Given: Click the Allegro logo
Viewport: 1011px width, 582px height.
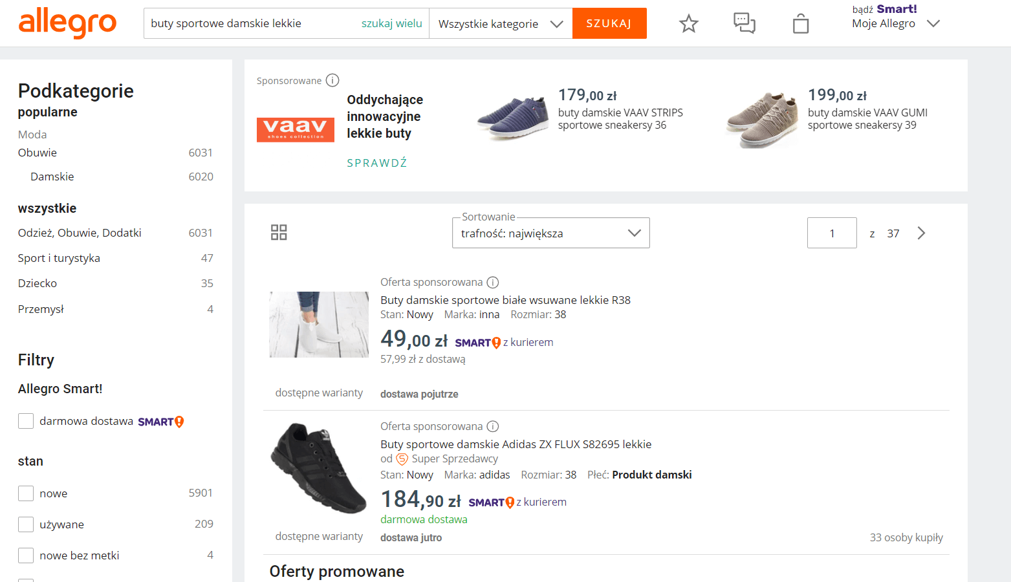Looking at the screenshot, I should coord(67,23).
